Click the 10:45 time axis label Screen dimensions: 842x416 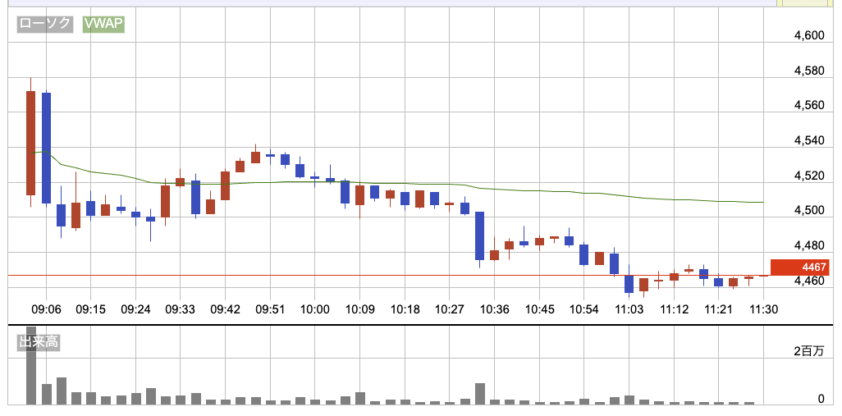pos(540,309)
